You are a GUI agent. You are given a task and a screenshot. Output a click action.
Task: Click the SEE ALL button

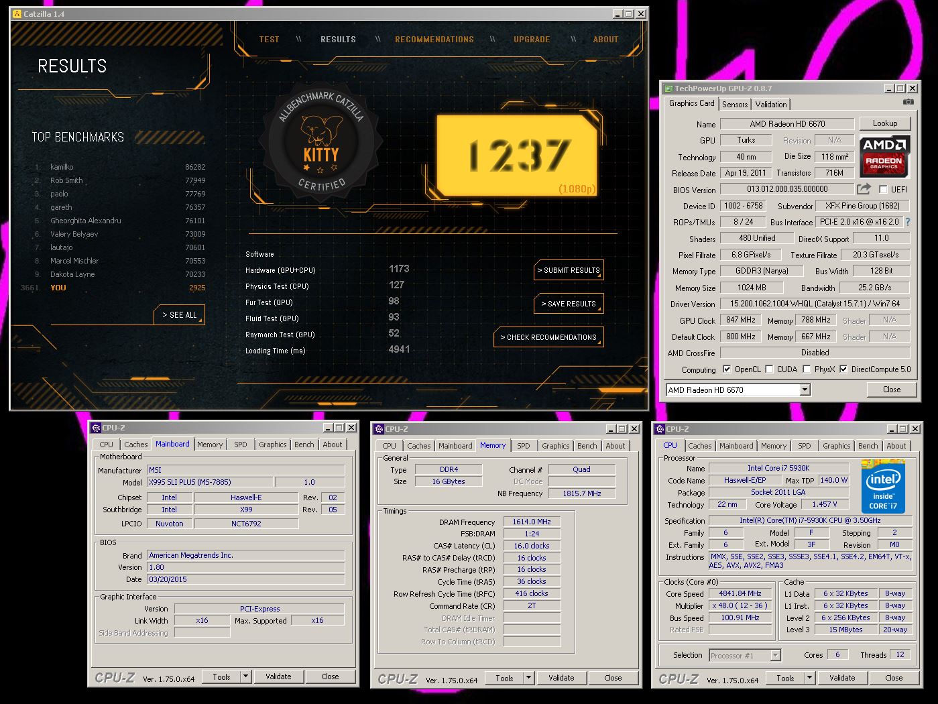pos(179,314)
